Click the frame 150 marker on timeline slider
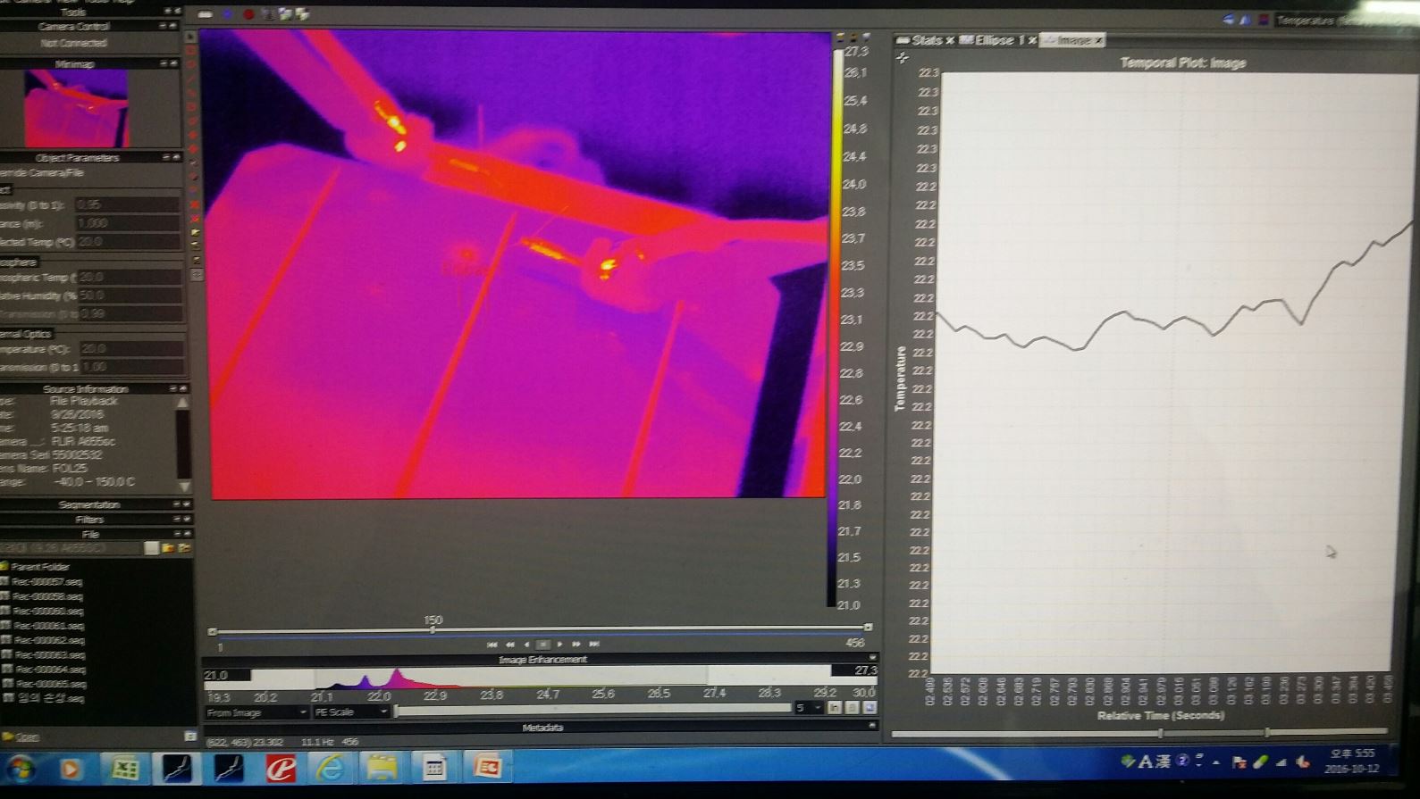 pos(433,629)
